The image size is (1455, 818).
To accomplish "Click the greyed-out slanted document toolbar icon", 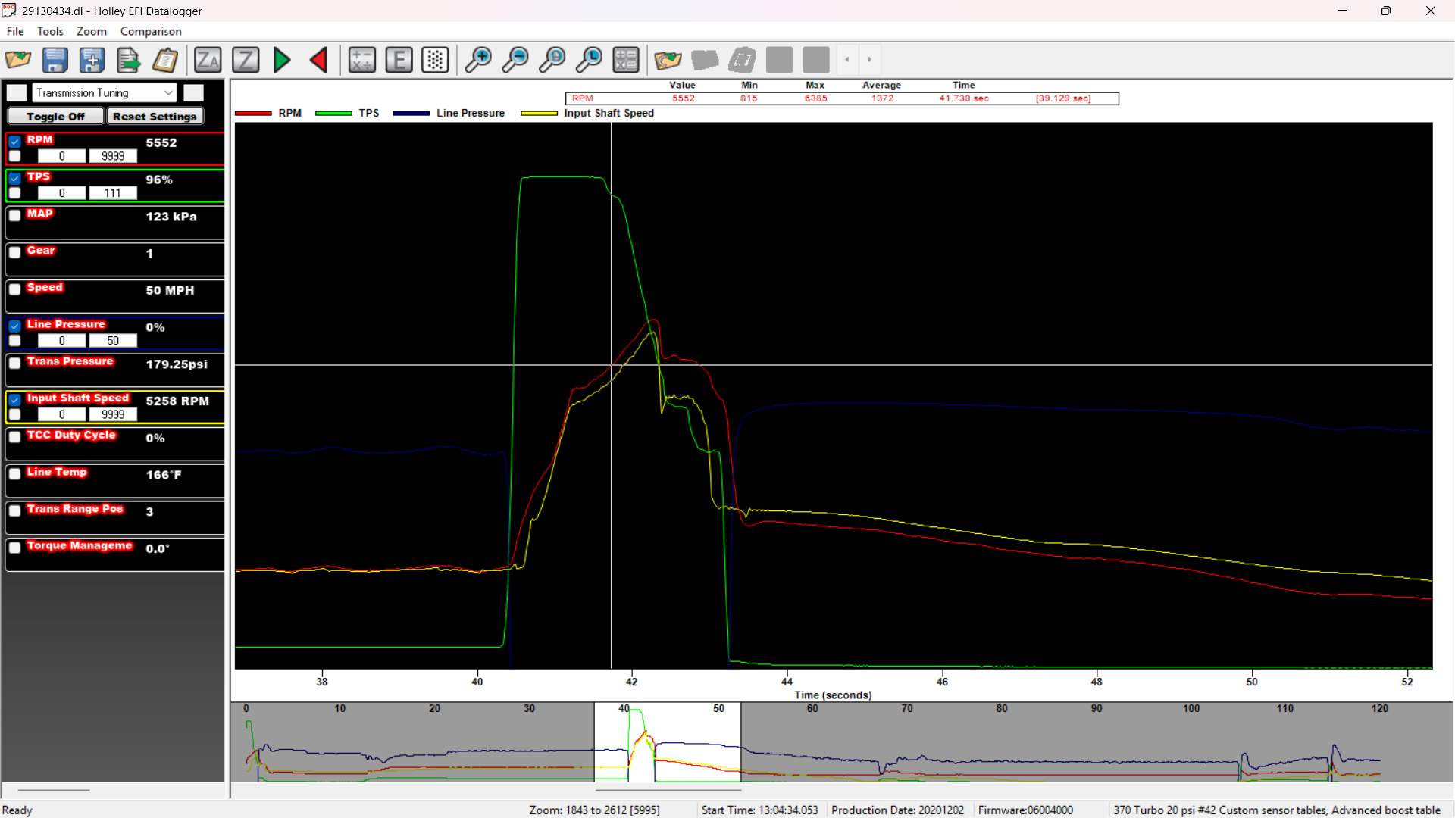I will (742, 60).
